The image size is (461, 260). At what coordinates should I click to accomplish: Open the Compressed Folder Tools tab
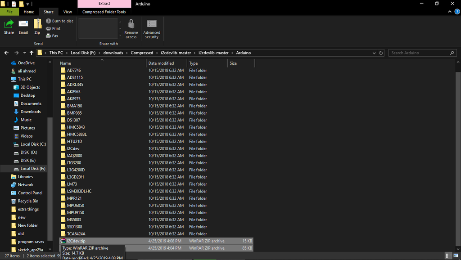pyautogui.click(x=104, y=12)
